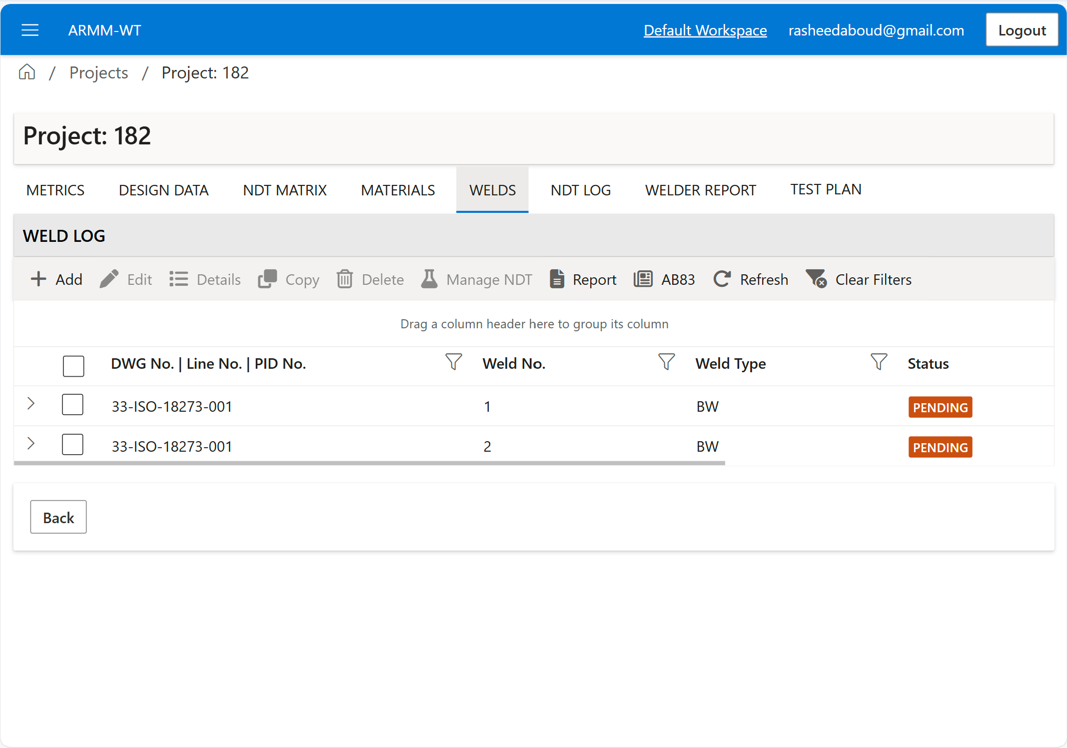The height and width of the screenshot is (748, 1067).
Task: Sort by the Status column header
Action: [x=928, y=364]
